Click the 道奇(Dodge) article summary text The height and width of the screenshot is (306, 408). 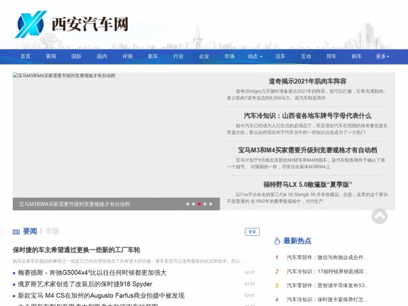point(307,95)
